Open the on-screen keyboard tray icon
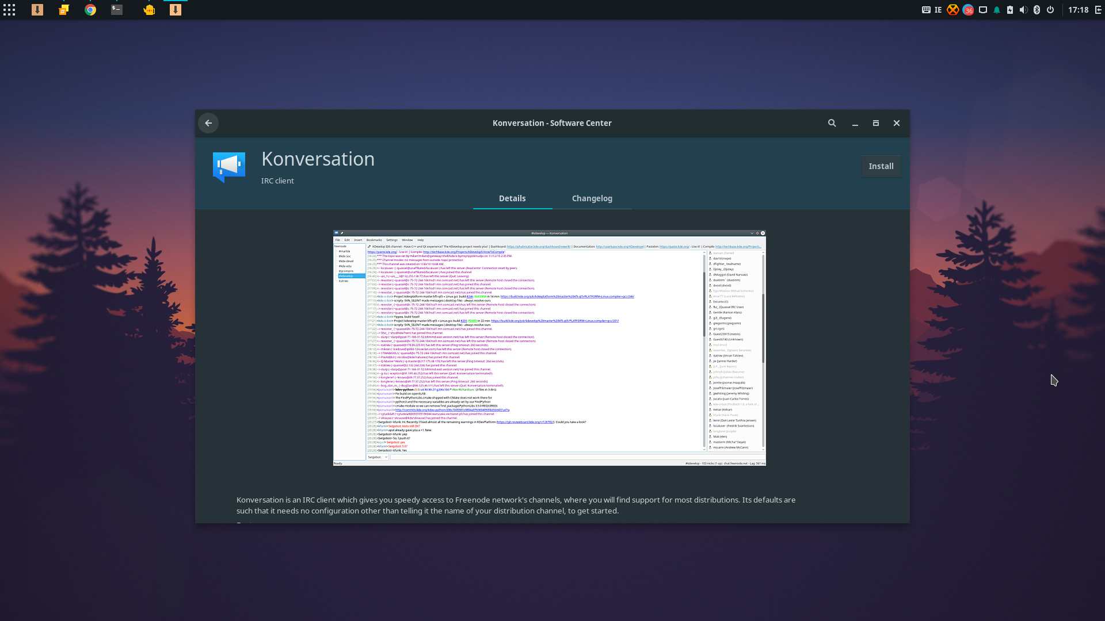 tap(926, 10)
